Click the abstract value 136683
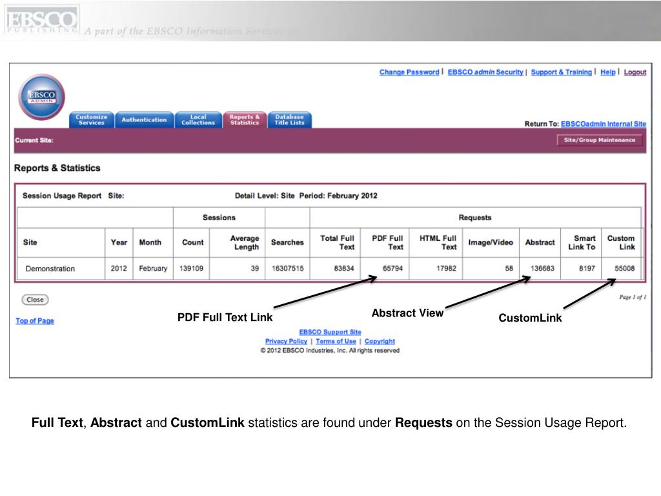 [542, 268]
